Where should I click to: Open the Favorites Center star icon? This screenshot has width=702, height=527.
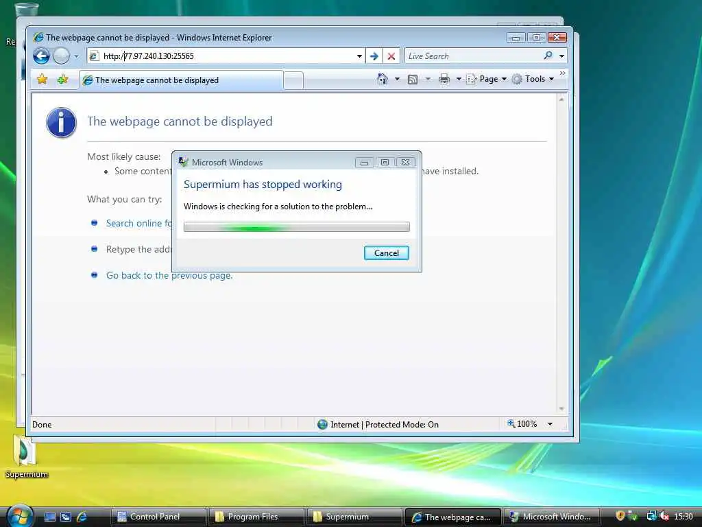pyautogui.click(x=42, y=80)
